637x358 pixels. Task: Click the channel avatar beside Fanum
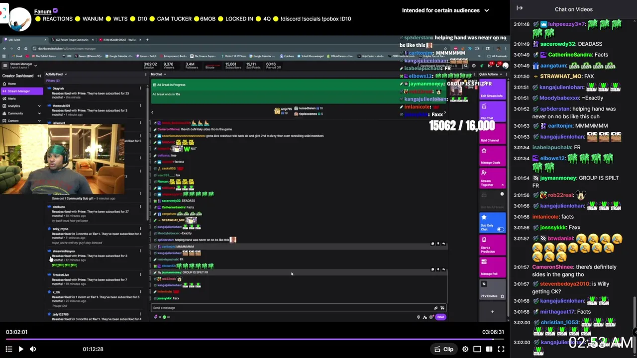click(19, 19)
